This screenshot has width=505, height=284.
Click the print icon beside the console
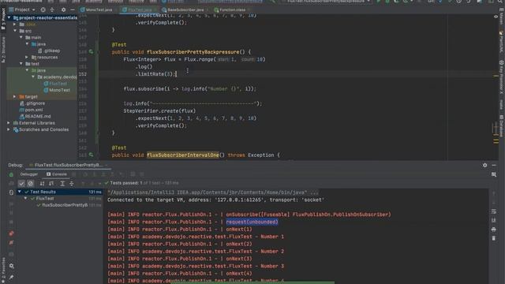[494, 230]
